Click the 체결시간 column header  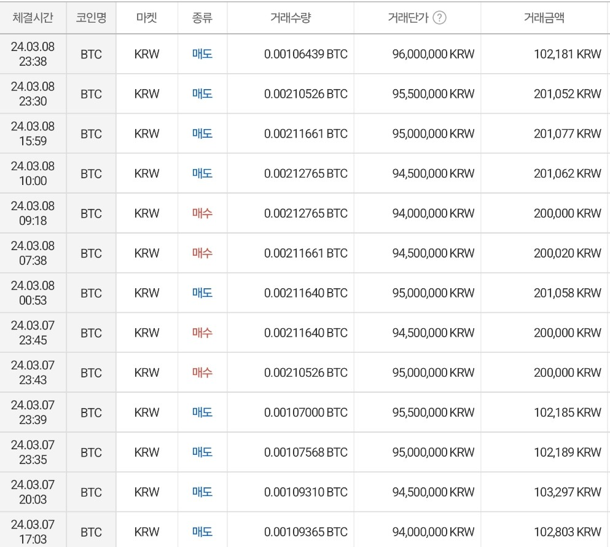pos(33,18)
